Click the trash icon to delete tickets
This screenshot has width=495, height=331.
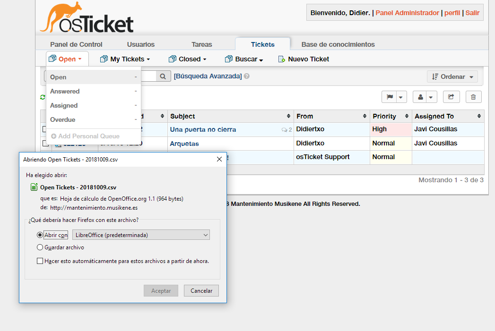pos(473,96)
